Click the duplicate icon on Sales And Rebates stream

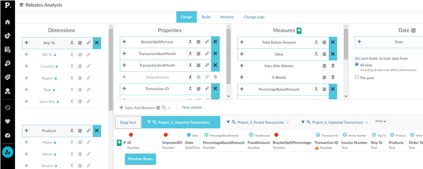(164, 107)
